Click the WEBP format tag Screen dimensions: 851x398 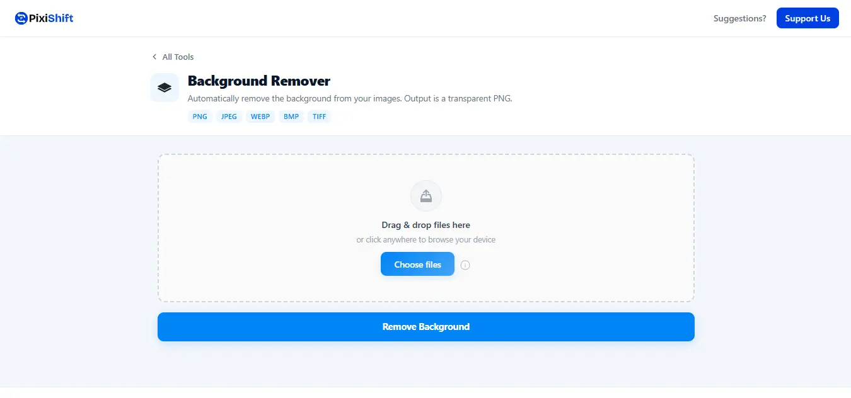[261, 117]
